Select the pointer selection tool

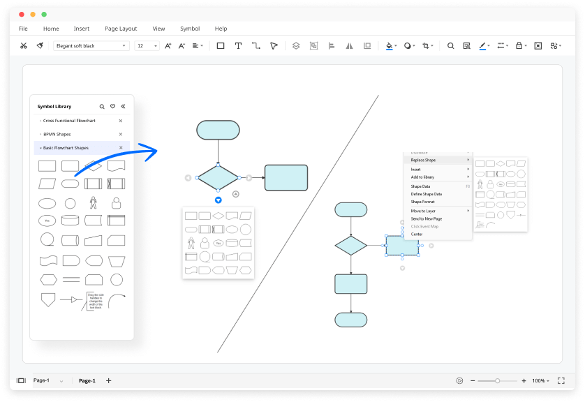(274, 45)
